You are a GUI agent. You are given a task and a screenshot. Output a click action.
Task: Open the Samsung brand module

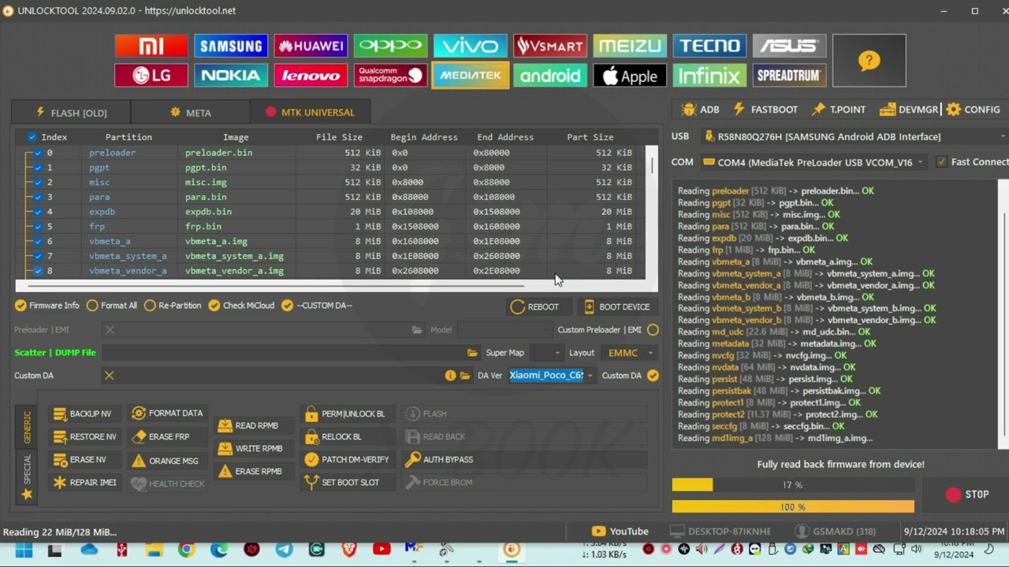[231, 46]
